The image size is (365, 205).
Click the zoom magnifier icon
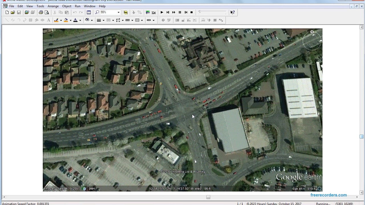coord(97,12)
